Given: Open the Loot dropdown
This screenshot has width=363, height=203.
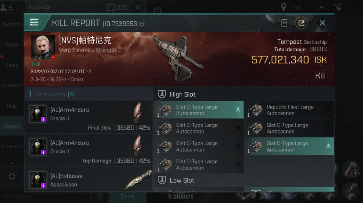Looking at the screenshot, I should point(307,8).
